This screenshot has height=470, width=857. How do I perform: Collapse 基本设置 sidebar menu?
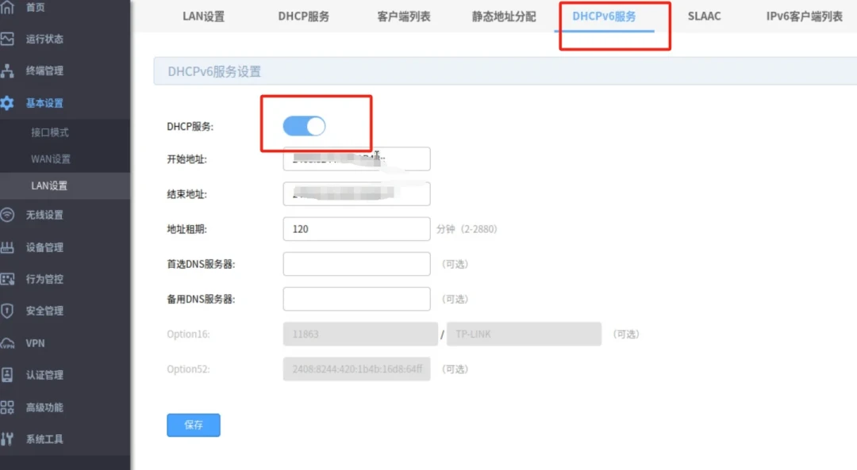44,103
